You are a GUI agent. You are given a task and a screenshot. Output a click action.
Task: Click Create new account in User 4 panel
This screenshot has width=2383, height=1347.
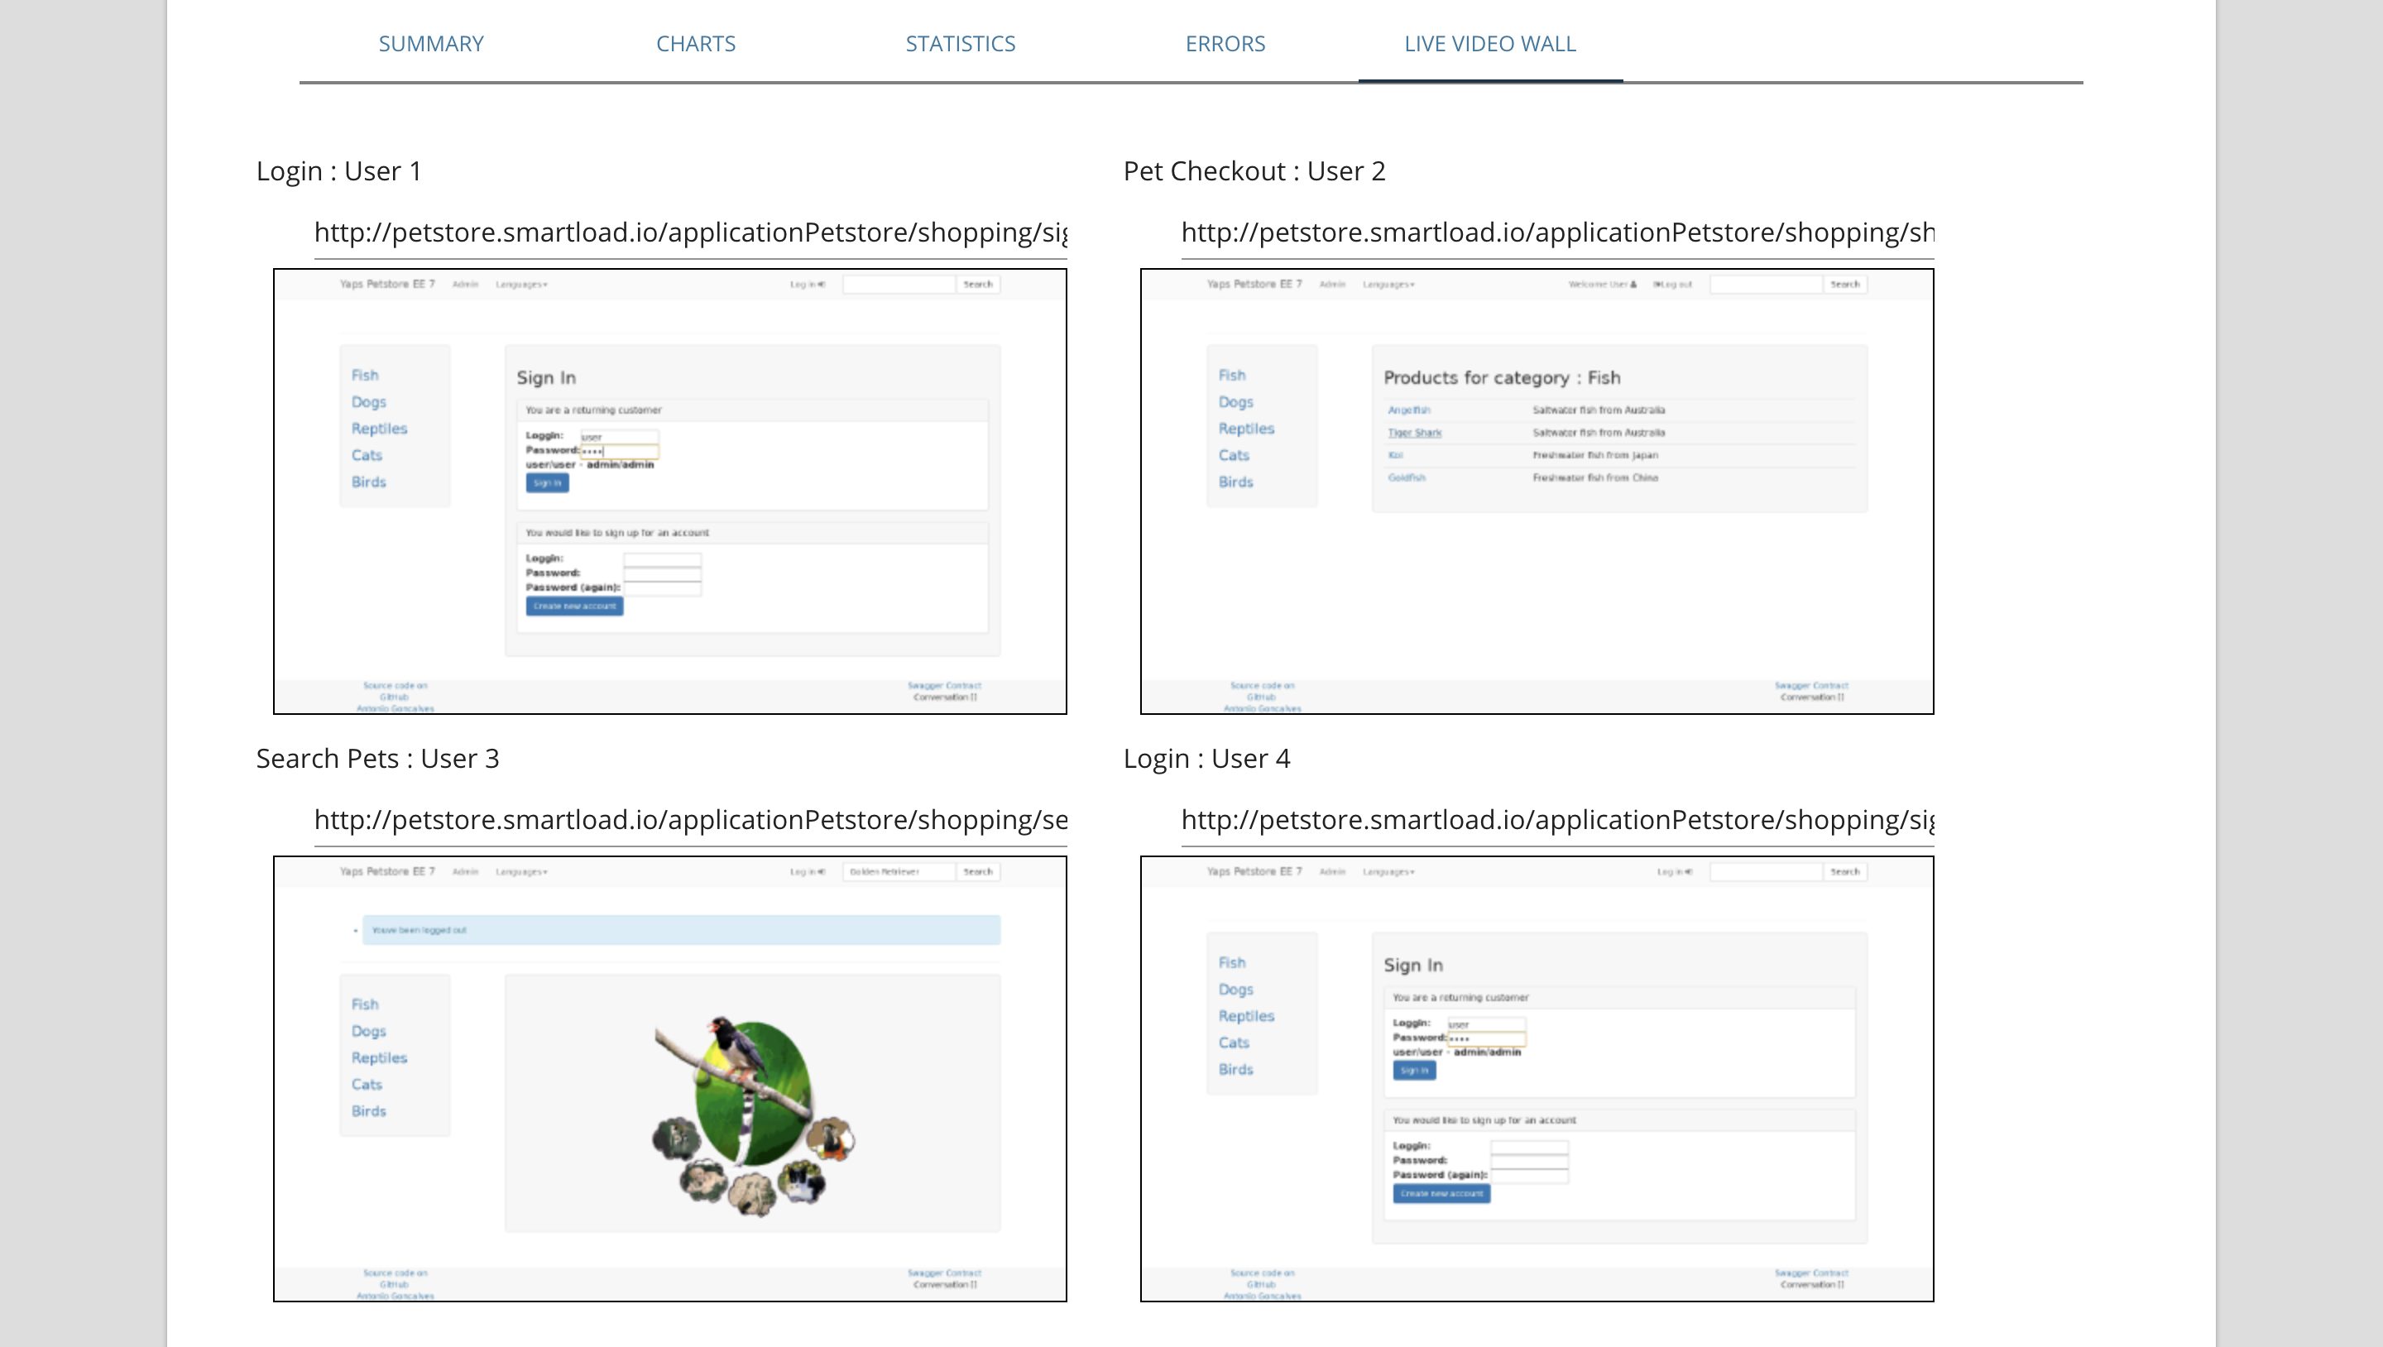[1441, 1193]
